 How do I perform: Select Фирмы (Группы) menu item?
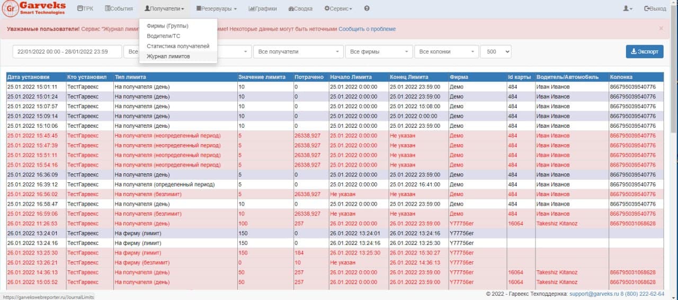click(x=167, y=26)
